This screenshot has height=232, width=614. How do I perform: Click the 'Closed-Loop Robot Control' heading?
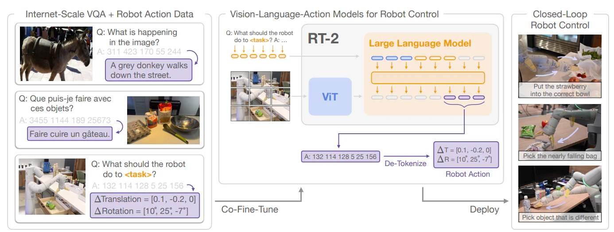560,19
